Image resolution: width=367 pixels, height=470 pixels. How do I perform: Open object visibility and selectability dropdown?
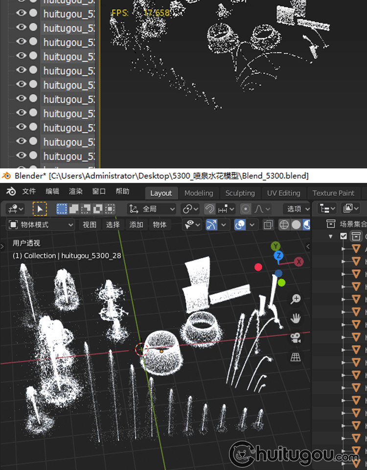point(191,225)
